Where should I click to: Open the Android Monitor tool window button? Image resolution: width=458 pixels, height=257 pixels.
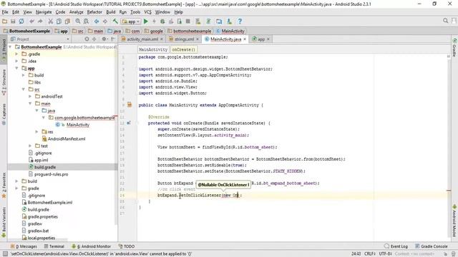coord(91,246)
